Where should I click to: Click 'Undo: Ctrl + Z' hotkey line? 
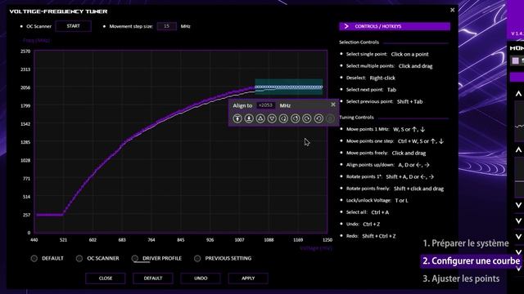[x=363, y=225]
